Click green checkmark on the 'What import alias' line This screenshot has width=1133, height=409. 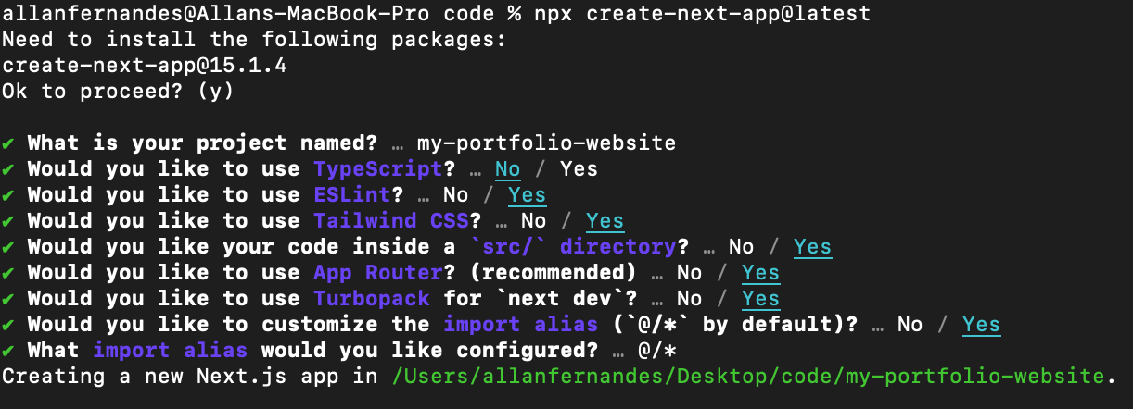point(8,351)
